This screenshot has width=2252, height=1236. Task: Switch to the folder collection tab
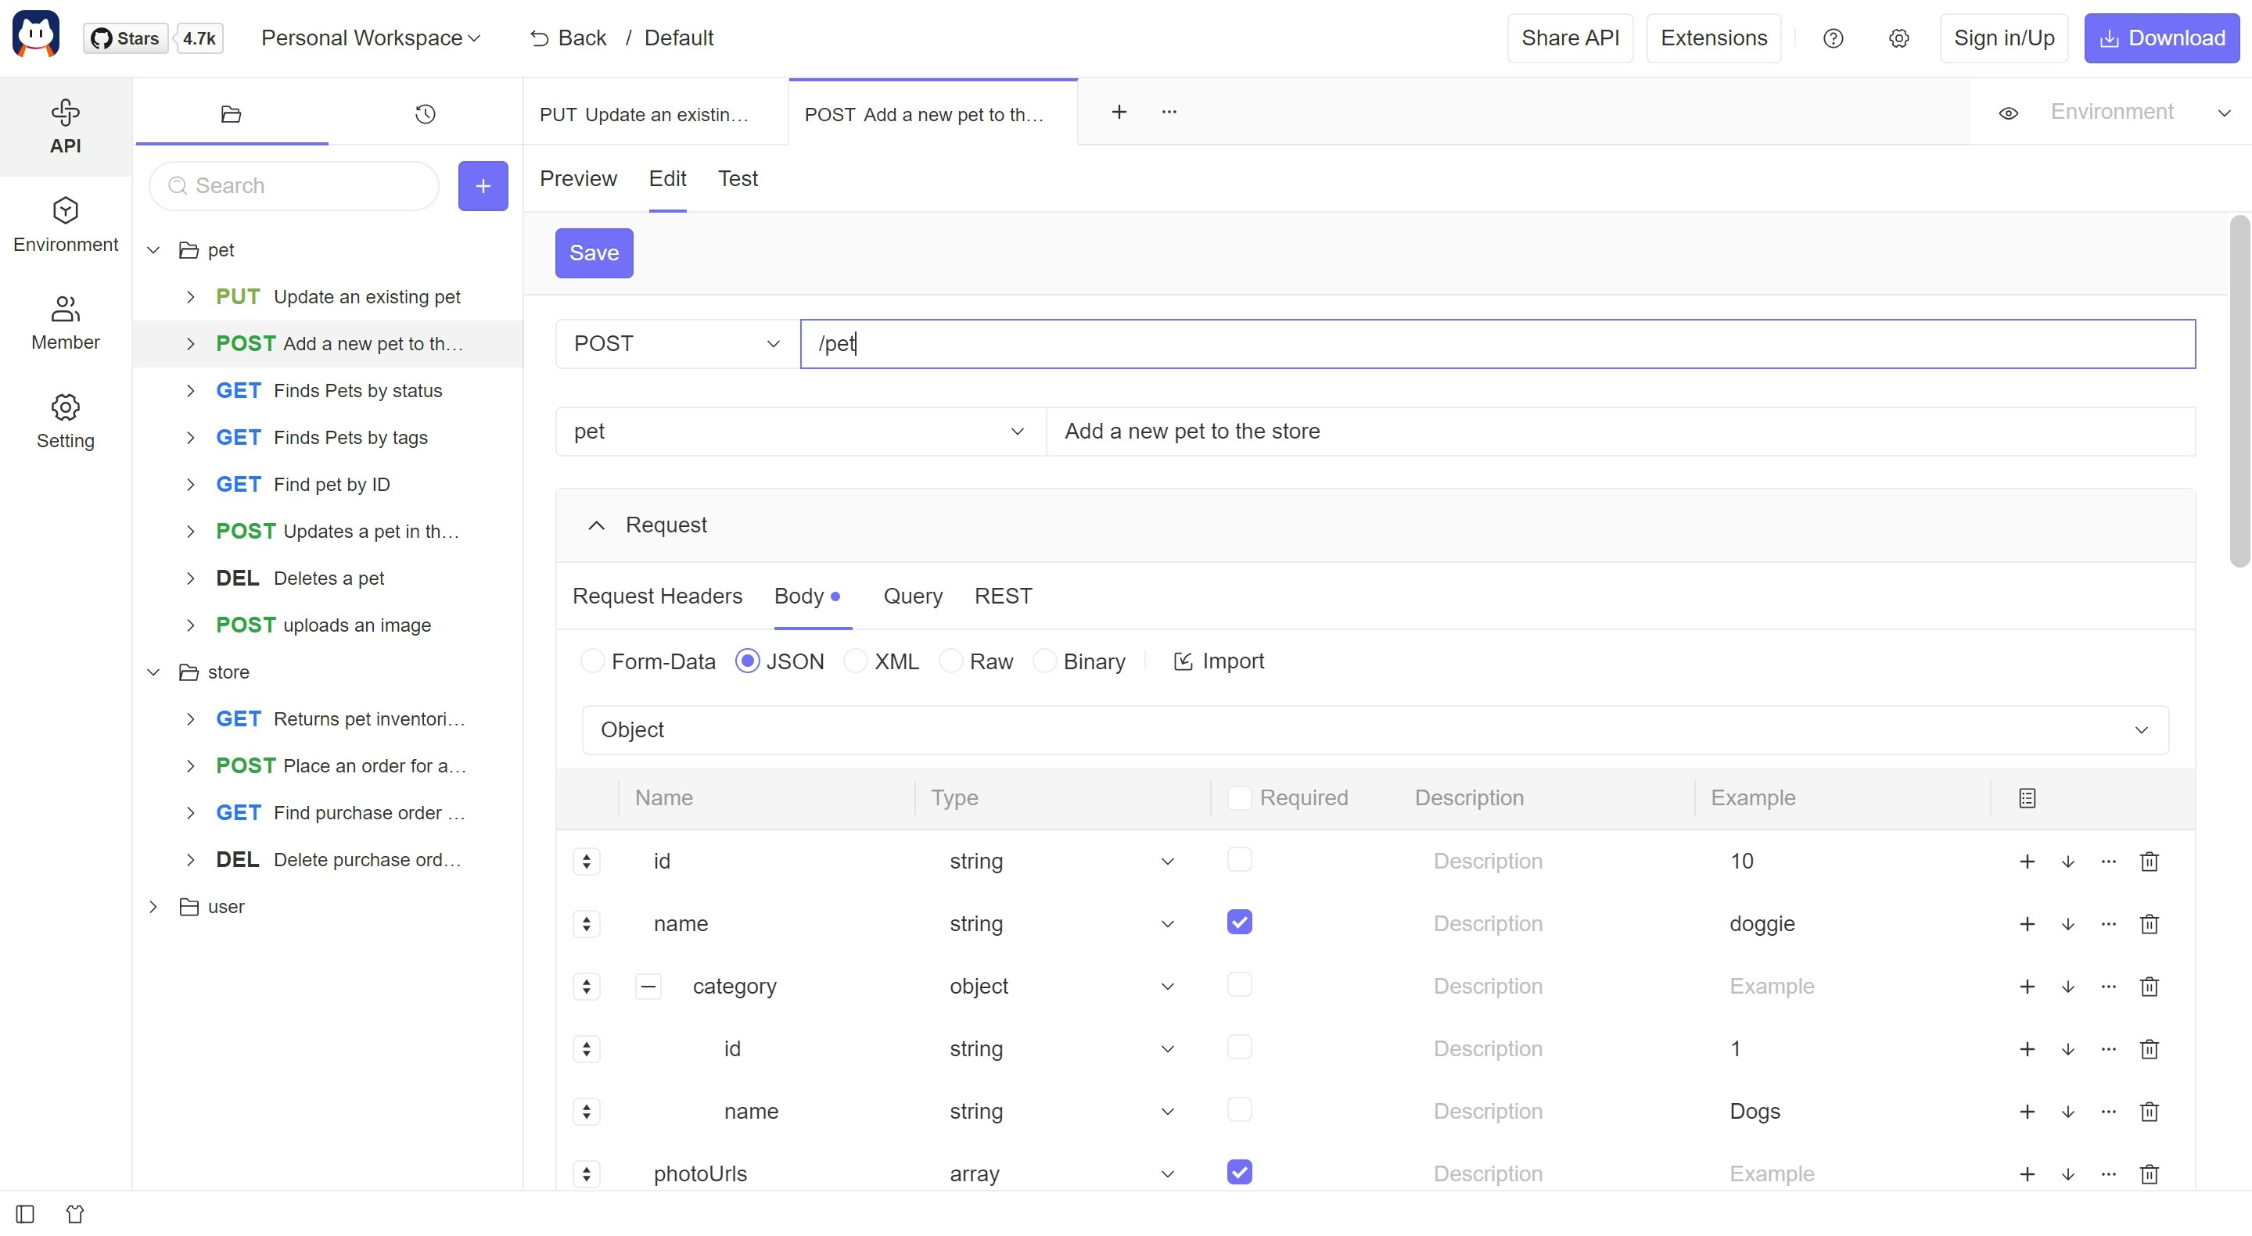point(231,113)
